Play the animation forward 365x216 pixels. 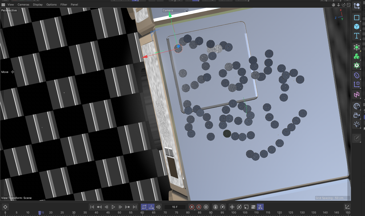coord(113,207)
